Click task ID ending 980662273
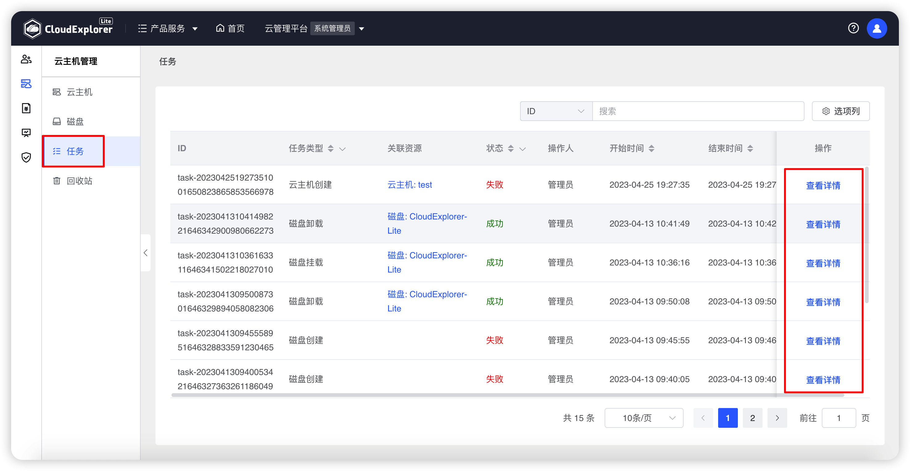The image size is (910, 471). coord(225,224)
